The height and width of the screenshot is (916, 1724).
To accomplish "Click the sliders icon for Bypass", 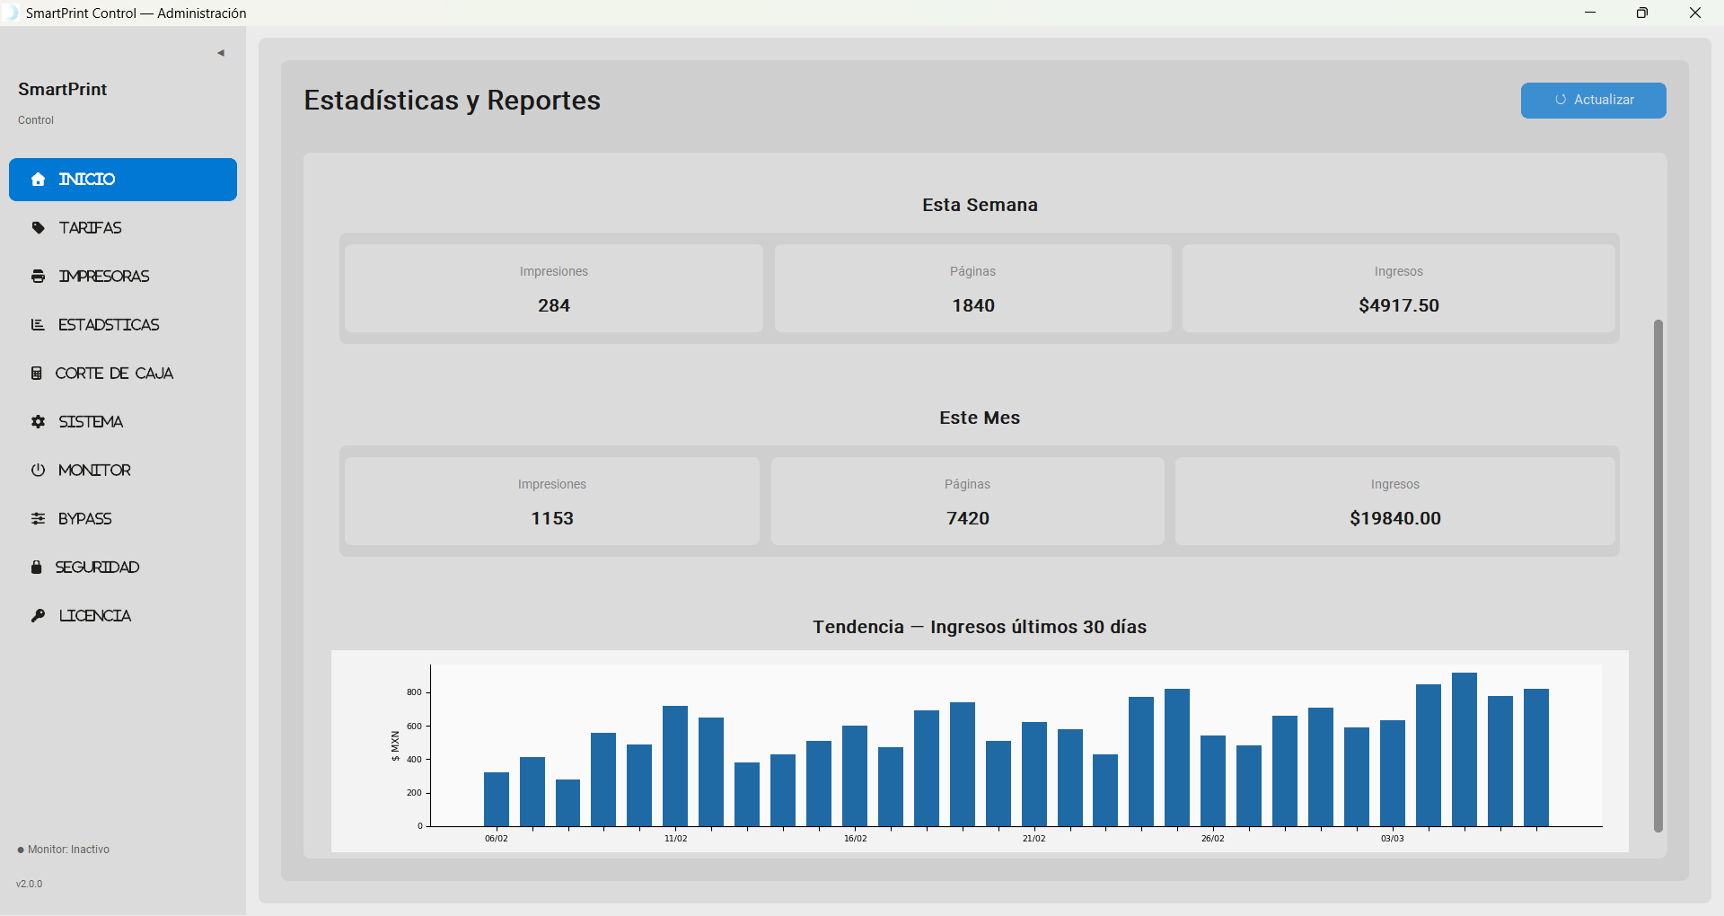I will click(x=38, y=519).
